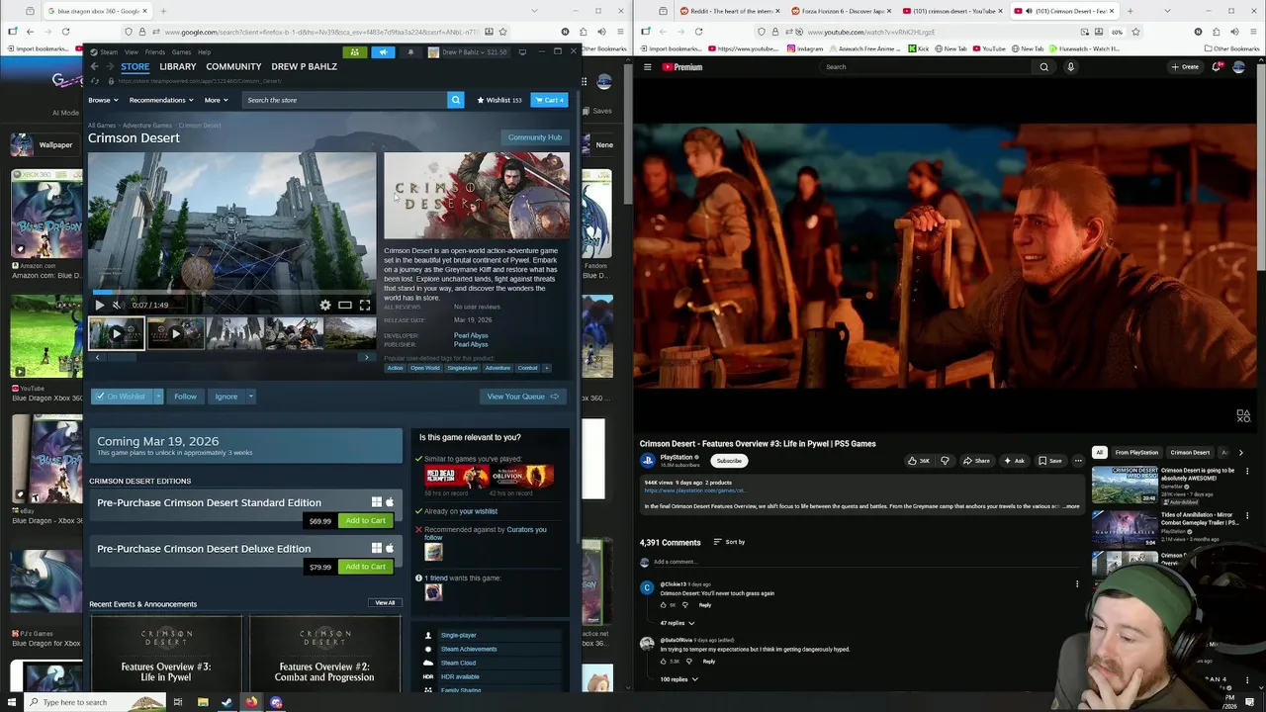Viewport: 1266px width, 712px height.
Task: Expand the Steam More menu
Action: tap(216, 100)
